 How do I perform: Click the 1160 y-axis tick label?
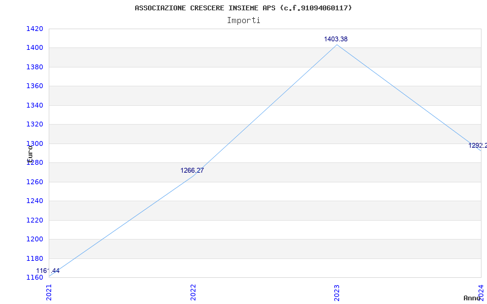(35, 277)
